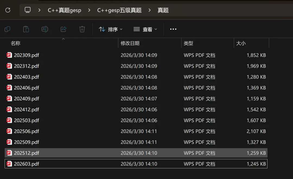Expand the chevron after C++gesp五级真题
This screenshot has width=293, height=179.
[149, 10]
